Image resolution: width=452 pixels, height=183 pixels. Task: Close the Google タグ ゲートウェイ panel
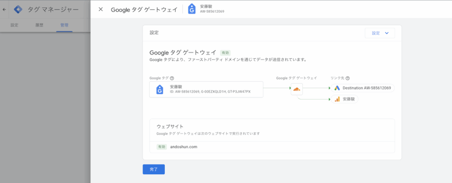click(x=101, y=9)
